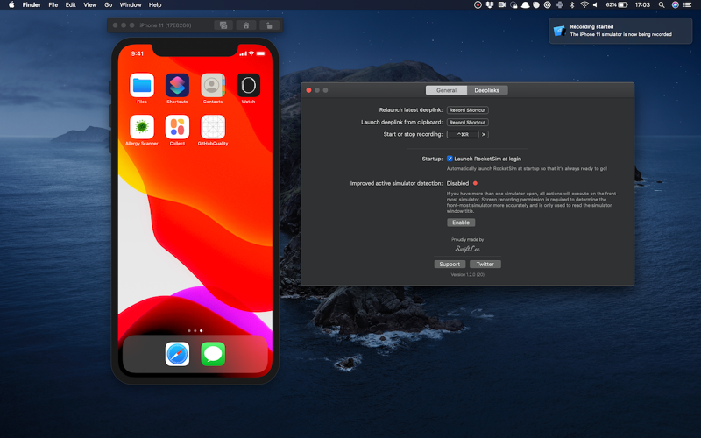Screen dimensions: 701x438
Task: Click the simulator Home toolbar button
Action: click(x=246, y=25)
